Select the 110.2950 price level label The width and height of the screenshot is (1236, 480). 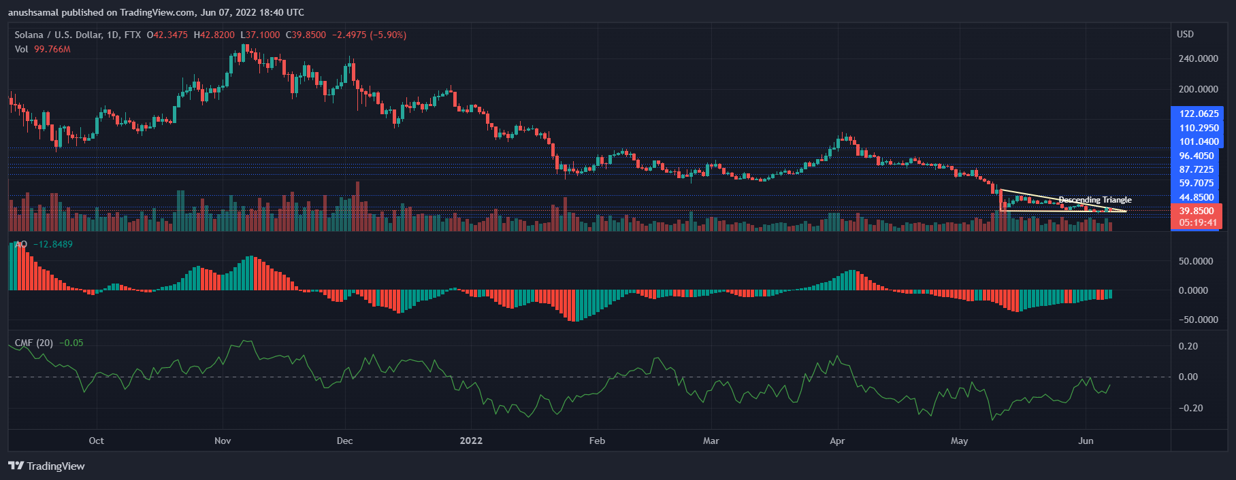(x=1196, y=128)
